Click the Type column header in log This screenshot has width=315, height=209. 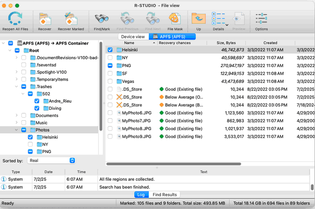[16, 172]
